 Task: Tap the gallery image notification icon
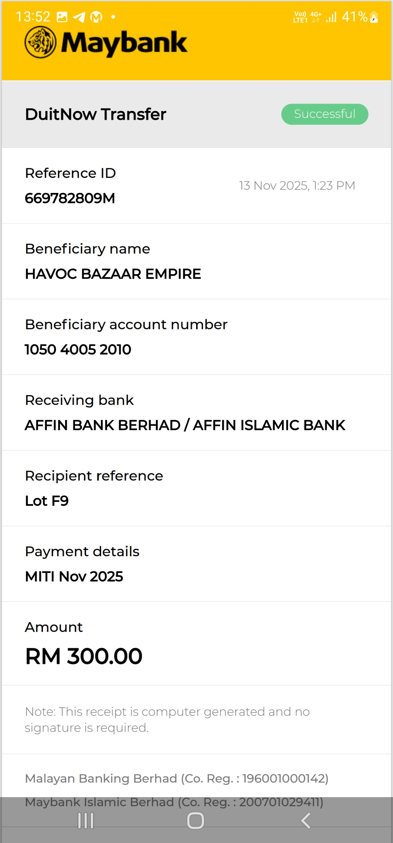tap(62, 17)
